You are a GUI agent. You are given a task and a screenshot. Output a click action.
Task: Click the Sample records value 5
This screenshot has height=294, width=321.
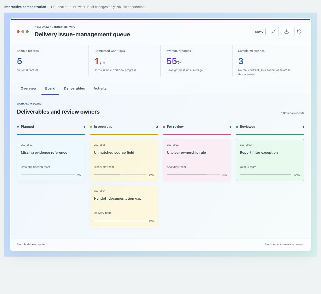20,61
